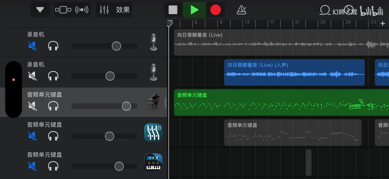This screenshot has height=179, width=389.
Task: Solo the second 录音机 track with headphones
Action: [x=53, y=76]
